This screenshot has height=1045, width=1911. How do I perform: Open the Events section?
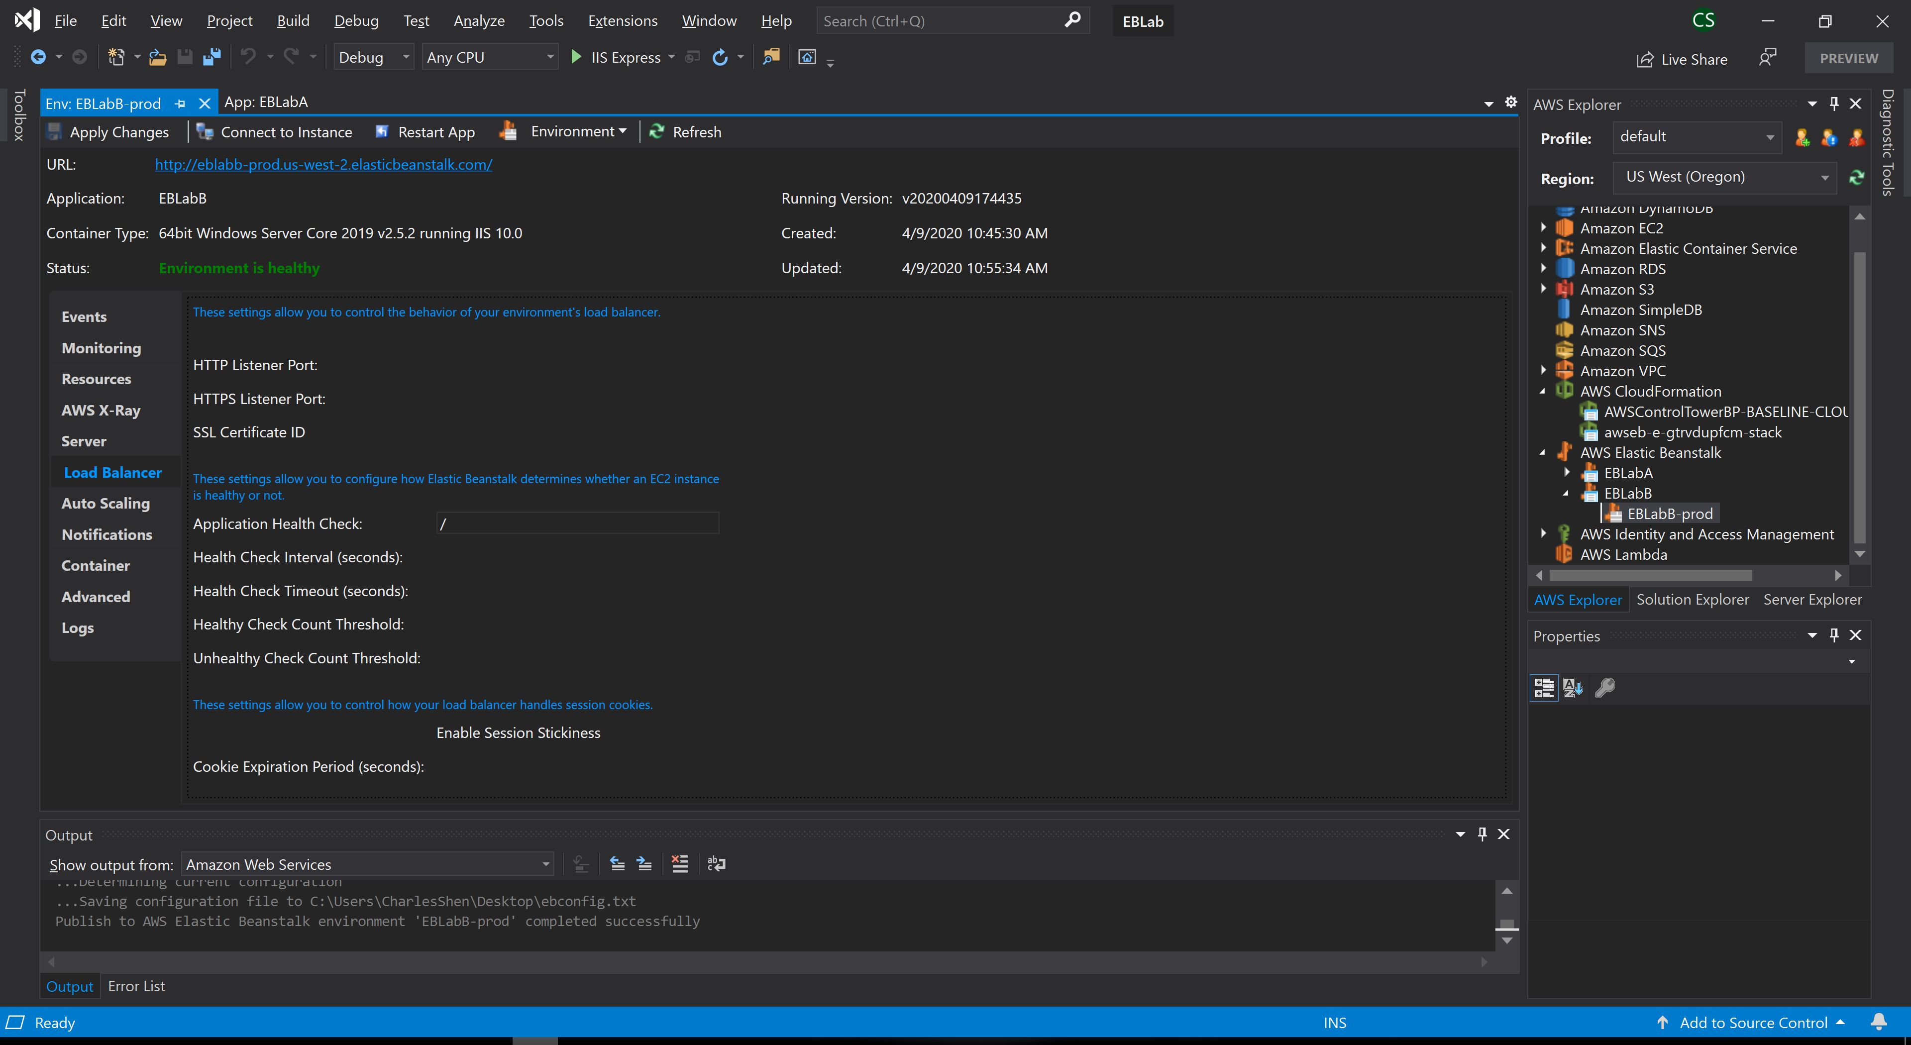pyautogui.click(x=84, y=316)
